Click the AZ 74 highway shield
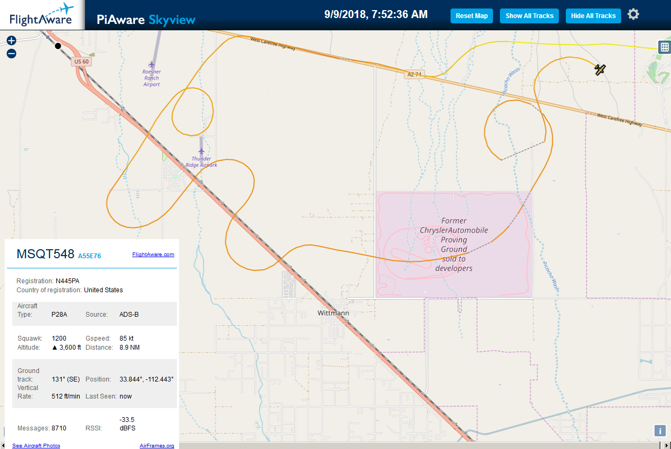 (414, 75)
